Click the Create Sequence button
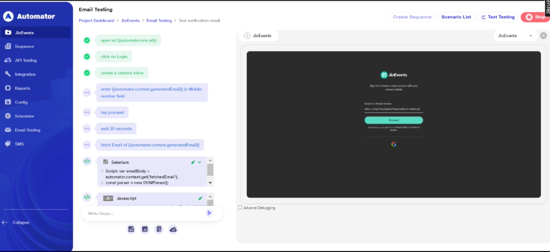This screenshot has width=550, height=252. click(412, 17)
